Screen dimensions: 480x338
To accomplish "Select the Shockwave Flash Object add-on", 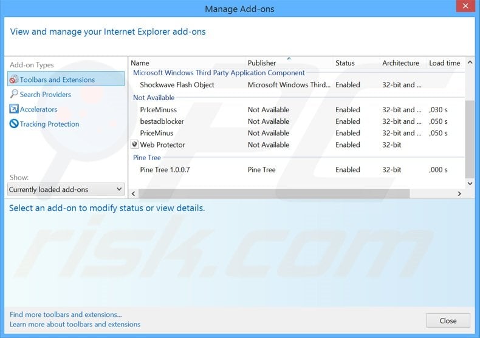I will point(297,85).
